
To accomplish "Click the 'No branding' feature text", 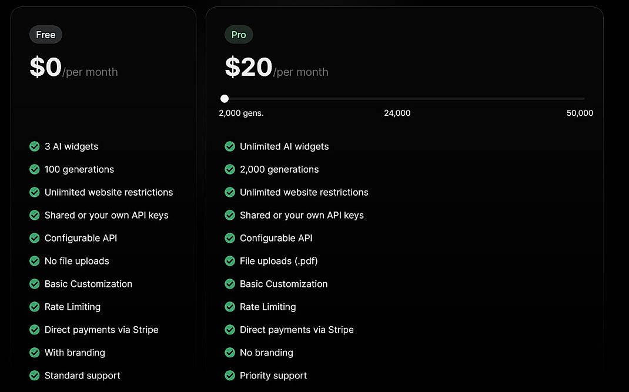I will (266, 353).
